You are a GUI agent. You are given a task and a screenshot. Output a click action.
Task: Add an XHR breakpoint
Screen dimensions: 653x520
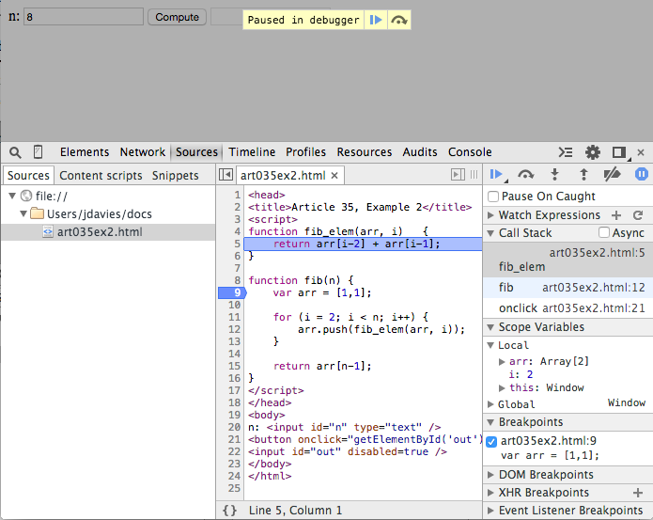pos(638,493)
